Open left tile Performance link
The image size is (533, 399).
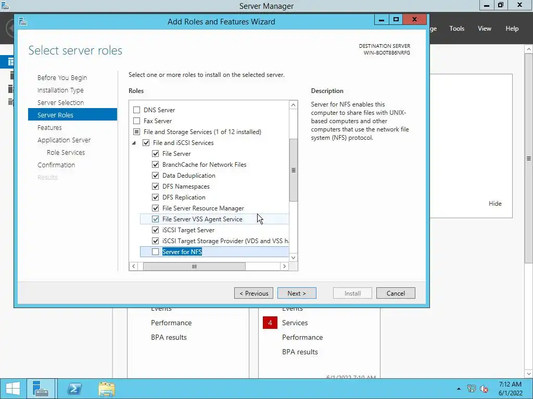[x=171, y=323]
